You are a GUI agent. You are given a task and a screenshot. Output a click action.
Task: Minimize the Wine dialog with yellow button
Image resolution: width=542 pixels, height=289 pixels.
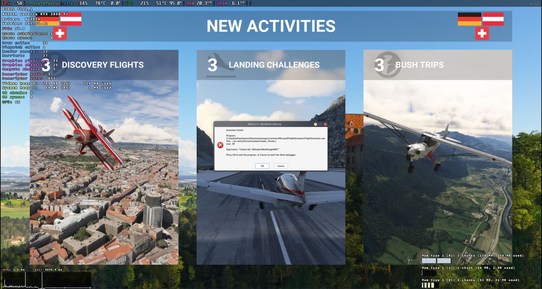coord(315,124)
